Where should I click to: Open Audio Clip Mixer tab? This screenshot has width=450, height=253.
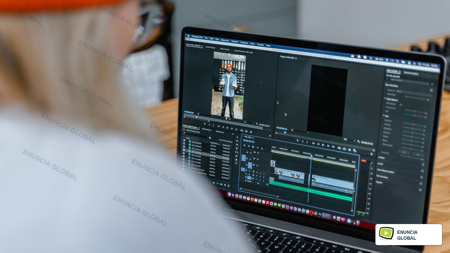pyautogui.click(x=244, y=51)
